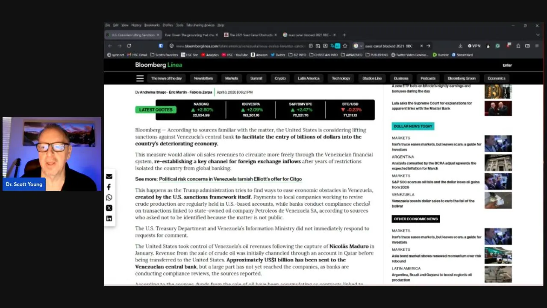The height and width of the screenshot is (308, 547).
Task: Expand the BIZ INFO bookmark folder
Action: pyautogui.click(x=297, y=55)
